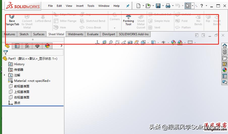Screen dimensions: 228x134
Task: Open the Insert menu
Action: [80, 6]
